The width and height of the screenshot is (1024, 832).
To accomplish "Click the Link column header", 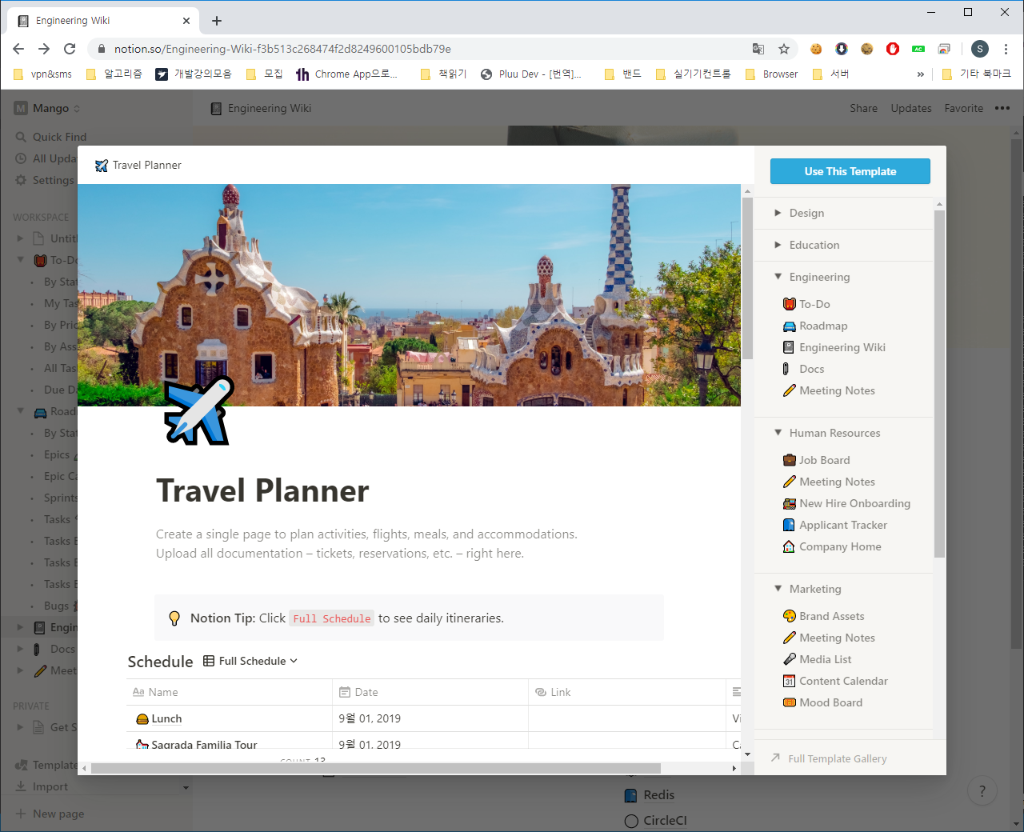I will (626, 692).
